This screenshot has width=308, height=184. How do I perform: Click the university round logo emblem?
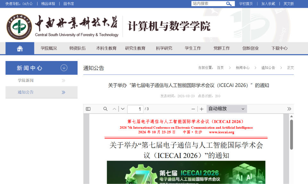coord(19,27)
